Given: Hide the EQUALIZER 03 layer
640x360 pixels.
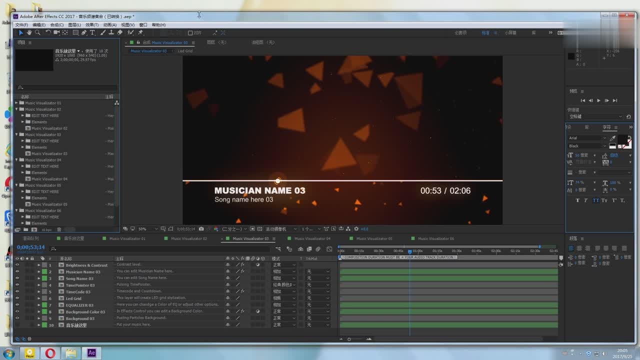Looking at the screenshot, I should 17,304.
